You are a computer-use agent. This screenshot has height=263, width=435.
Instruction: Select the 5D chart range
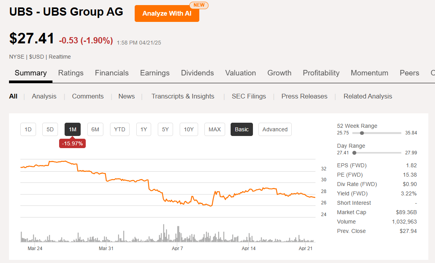[50, 129]
